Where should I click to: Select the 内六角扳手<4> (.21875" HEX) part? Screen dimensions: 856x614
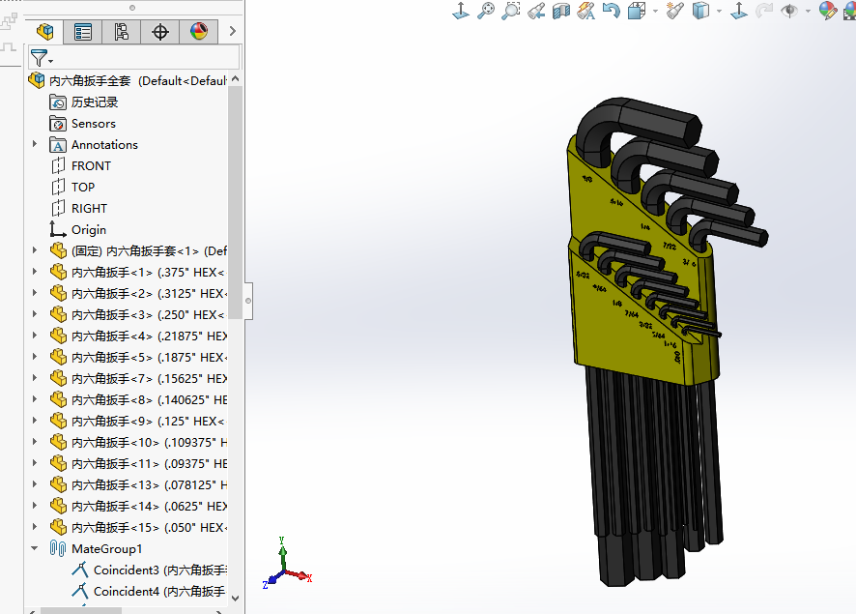point(149,336)
